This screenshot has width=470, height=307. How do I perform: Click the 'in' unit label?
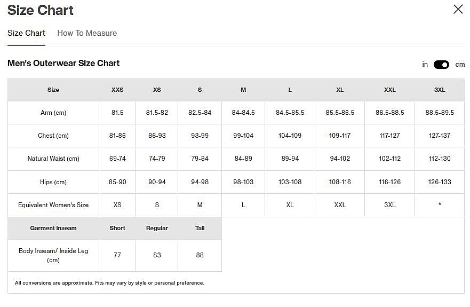(x=425, y=65)
